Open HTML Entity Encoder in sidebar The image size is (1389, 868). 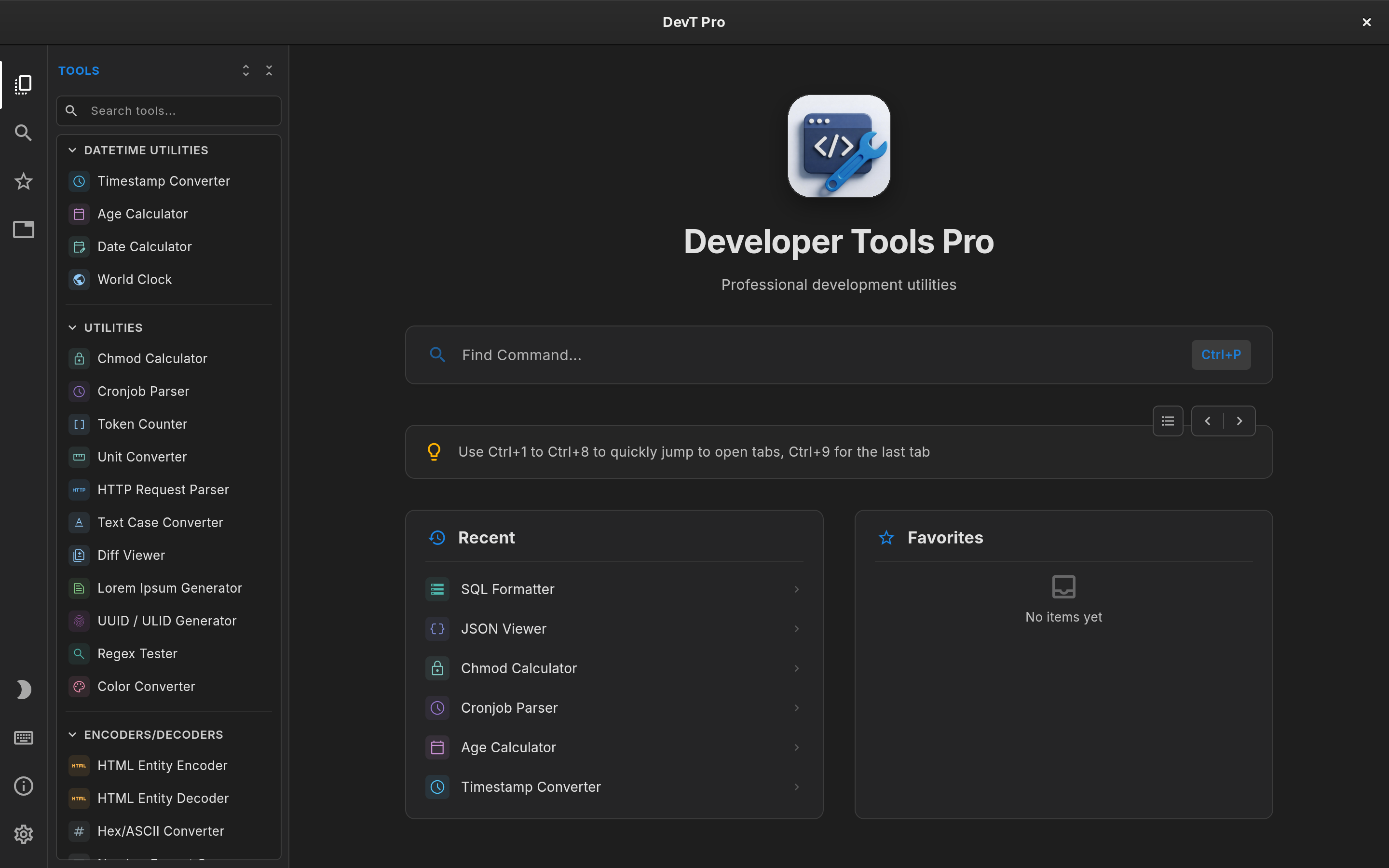(169, 766)
